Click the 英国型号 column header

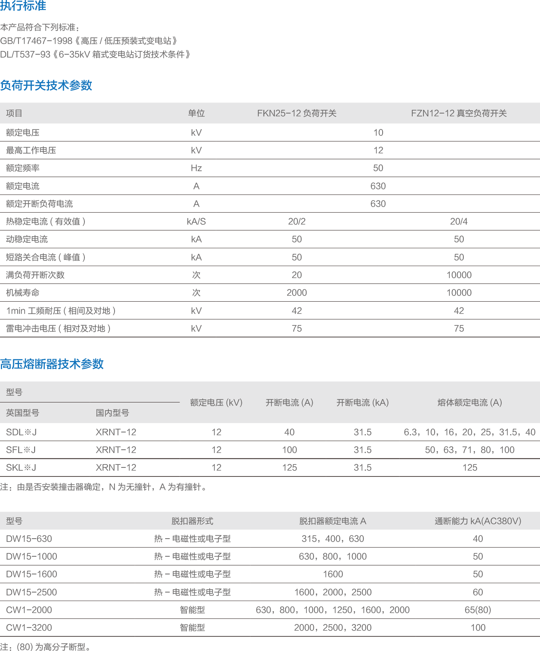[23, 413]
